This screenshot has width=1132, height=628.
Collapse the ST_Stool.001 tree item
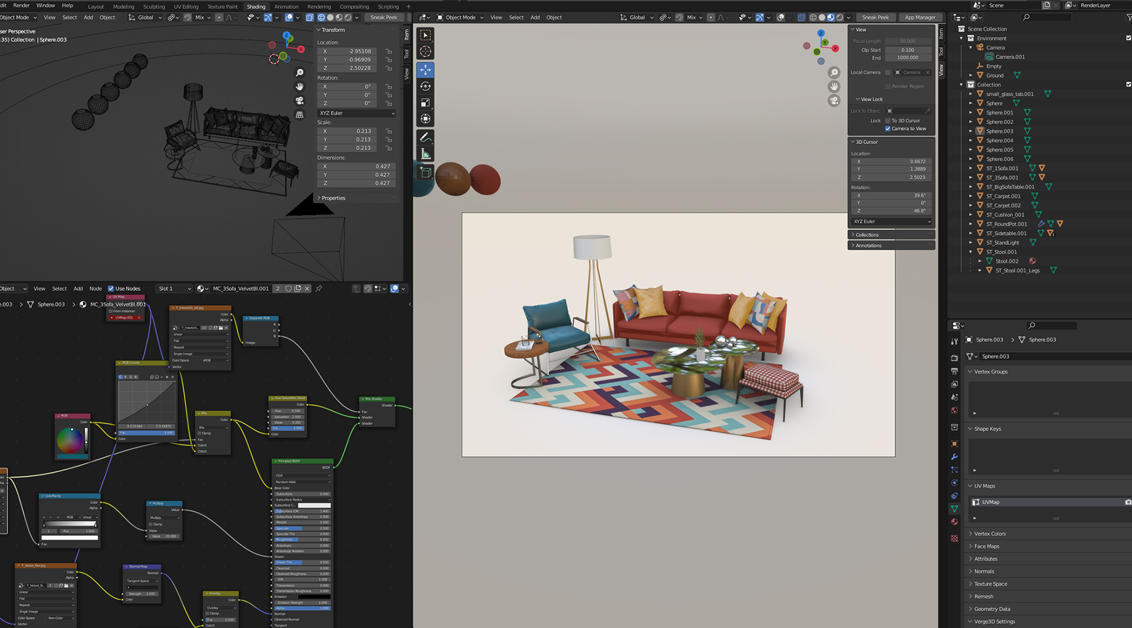(970, 252)
